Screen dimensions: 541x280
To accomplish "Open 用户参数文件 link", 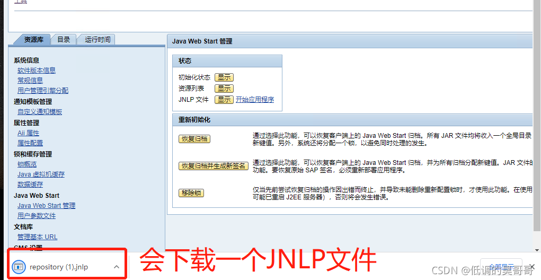I will 37,216.
